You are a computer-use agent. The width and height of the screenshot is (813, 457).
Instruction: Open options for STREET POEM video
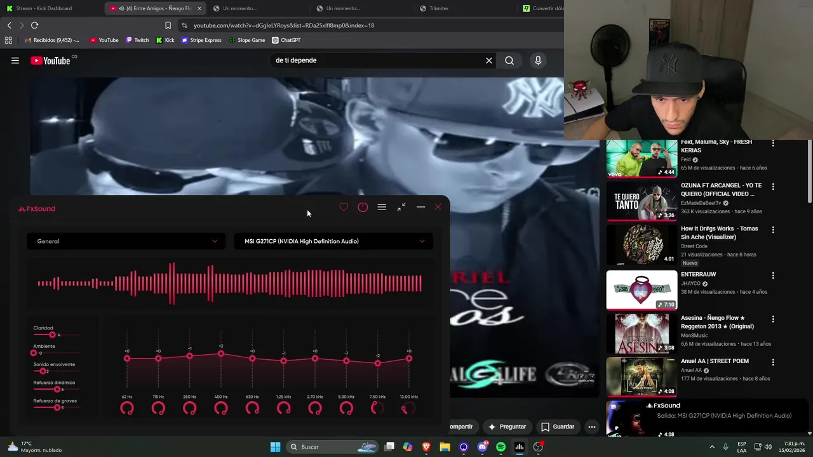tap(773, 362)
